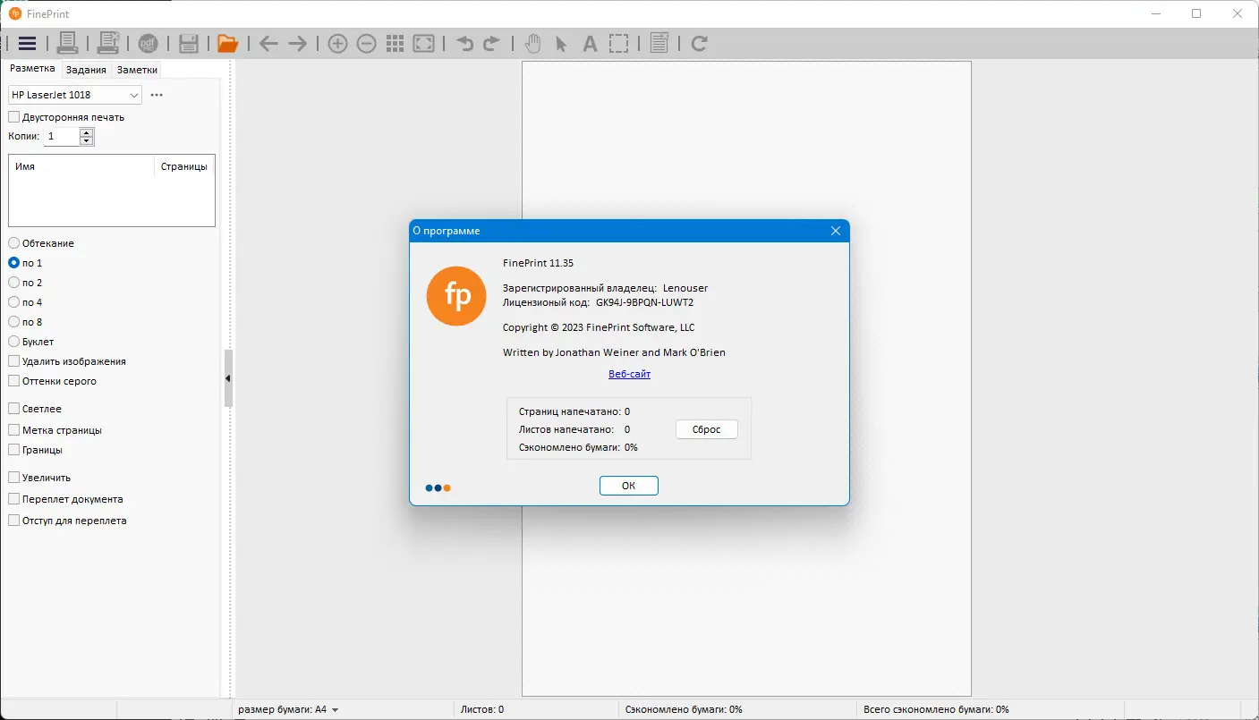Image resolution: width=1259 pixels, height=720 pixels.
Task: Increase copies with the up spinner arrow
Action: pyautogui.click(x=86, y=132)
